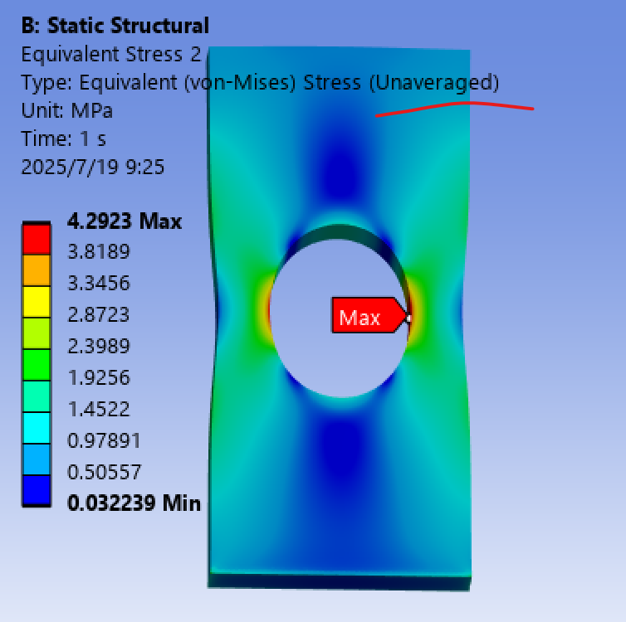The image size is (626, 622).
Task: Select the yellow-green legend color band
Action: click(x=37, y=333)
